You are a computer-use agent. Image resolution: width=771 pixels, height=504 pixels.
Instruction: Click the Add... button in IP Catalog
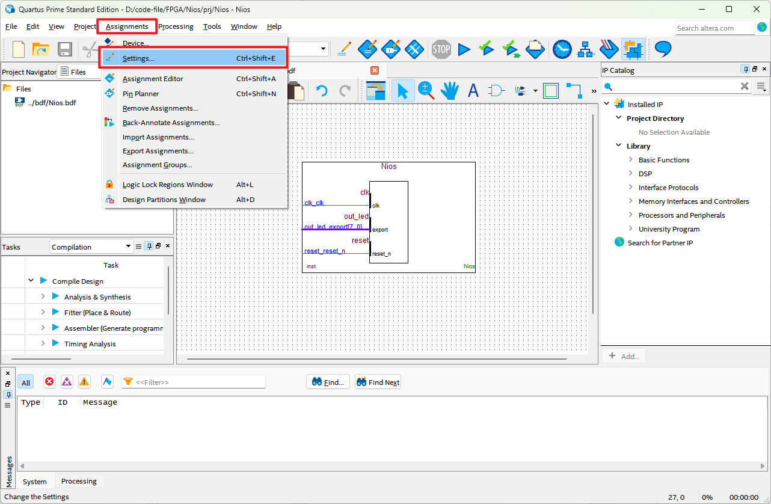click(624, 356)
